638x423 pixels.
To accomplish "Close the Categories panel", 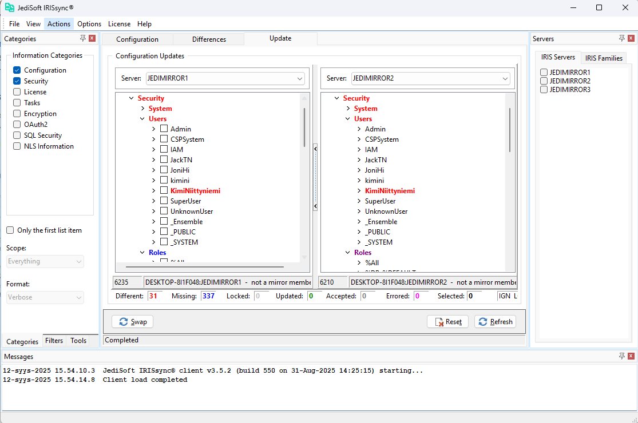I will click(92, 38).
